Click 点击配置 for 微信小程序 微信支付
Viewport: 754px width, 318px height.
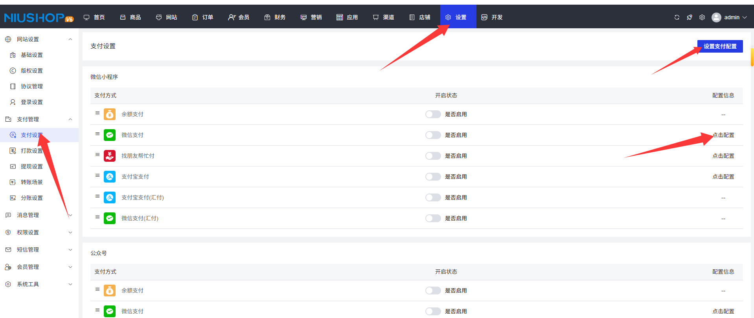723,135
